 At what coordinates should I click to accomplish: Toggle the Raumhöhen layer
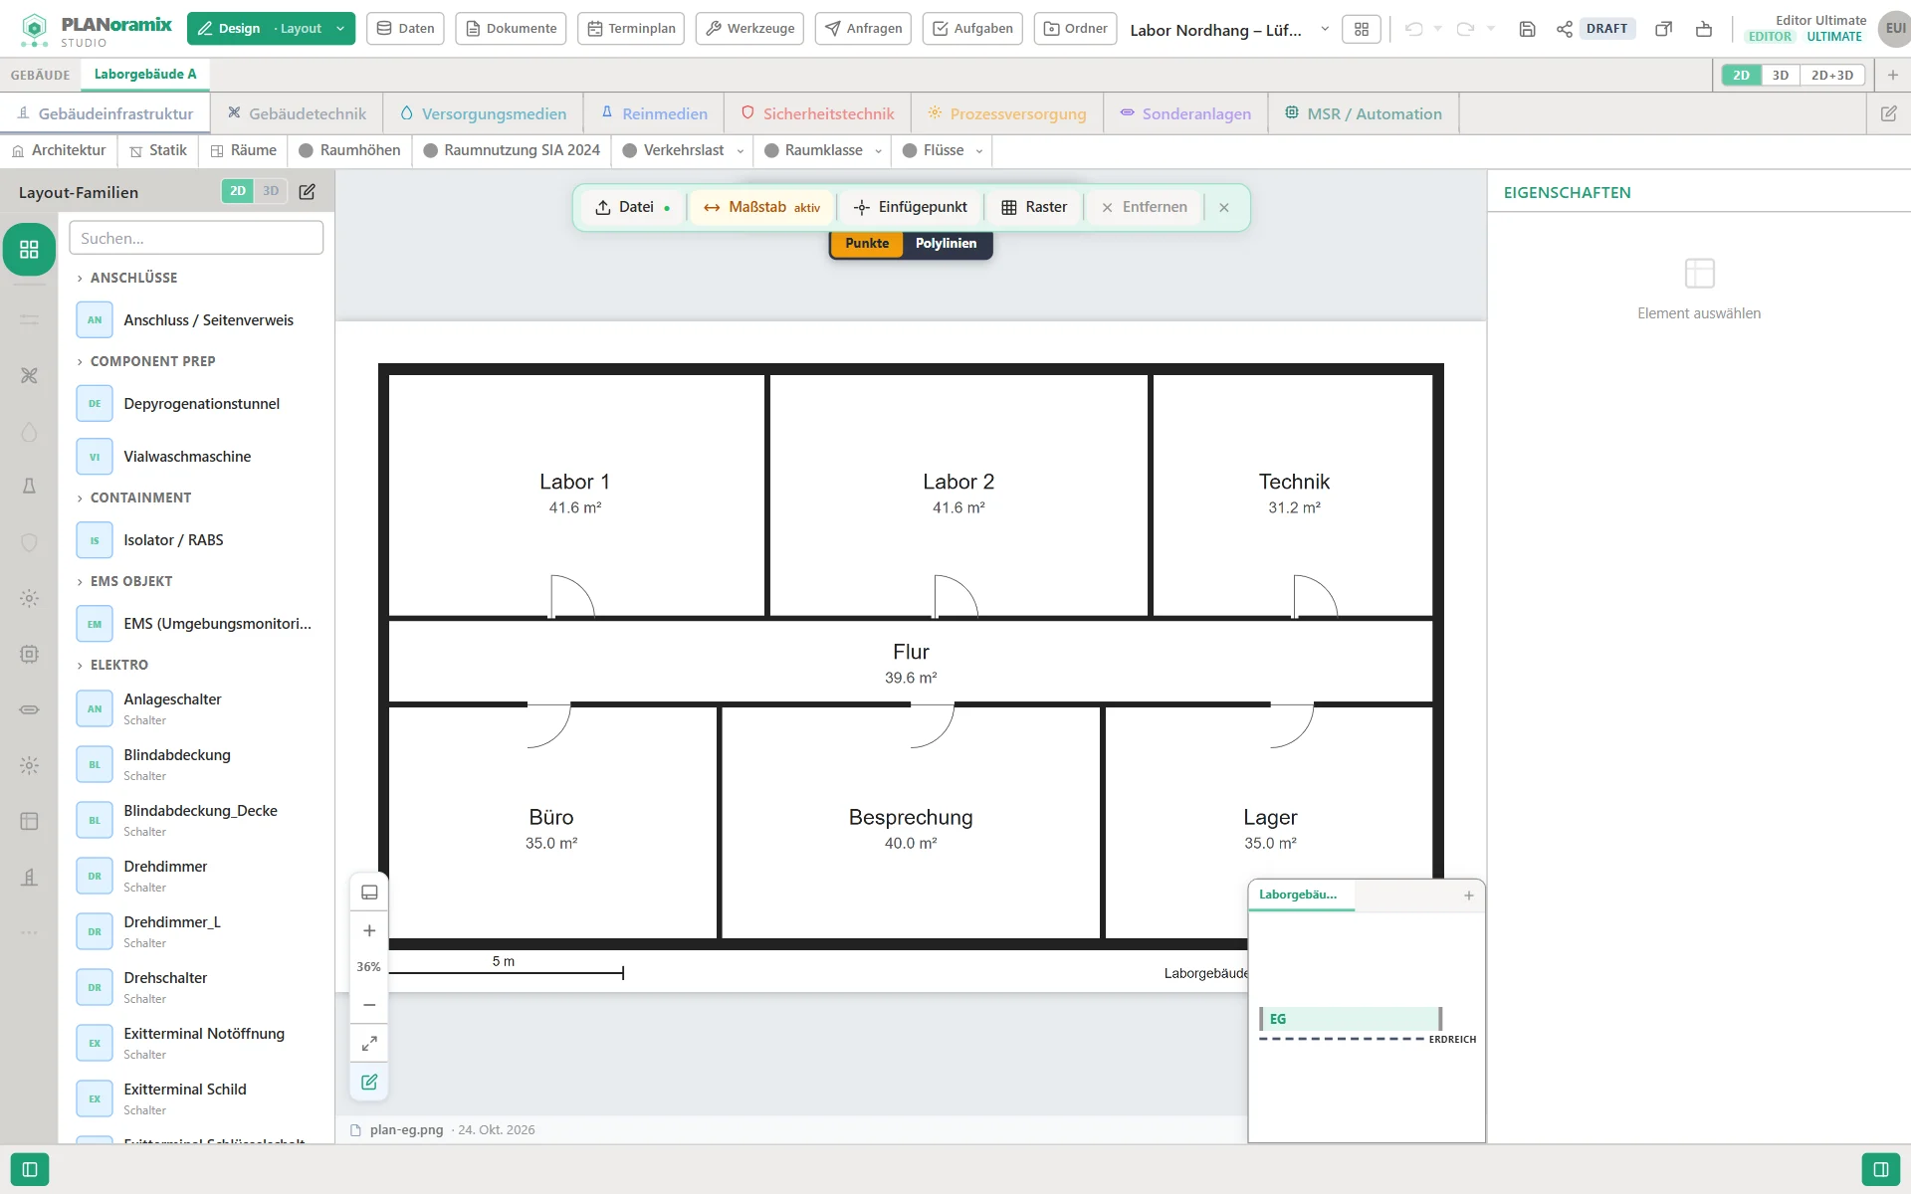pos(349,150)
